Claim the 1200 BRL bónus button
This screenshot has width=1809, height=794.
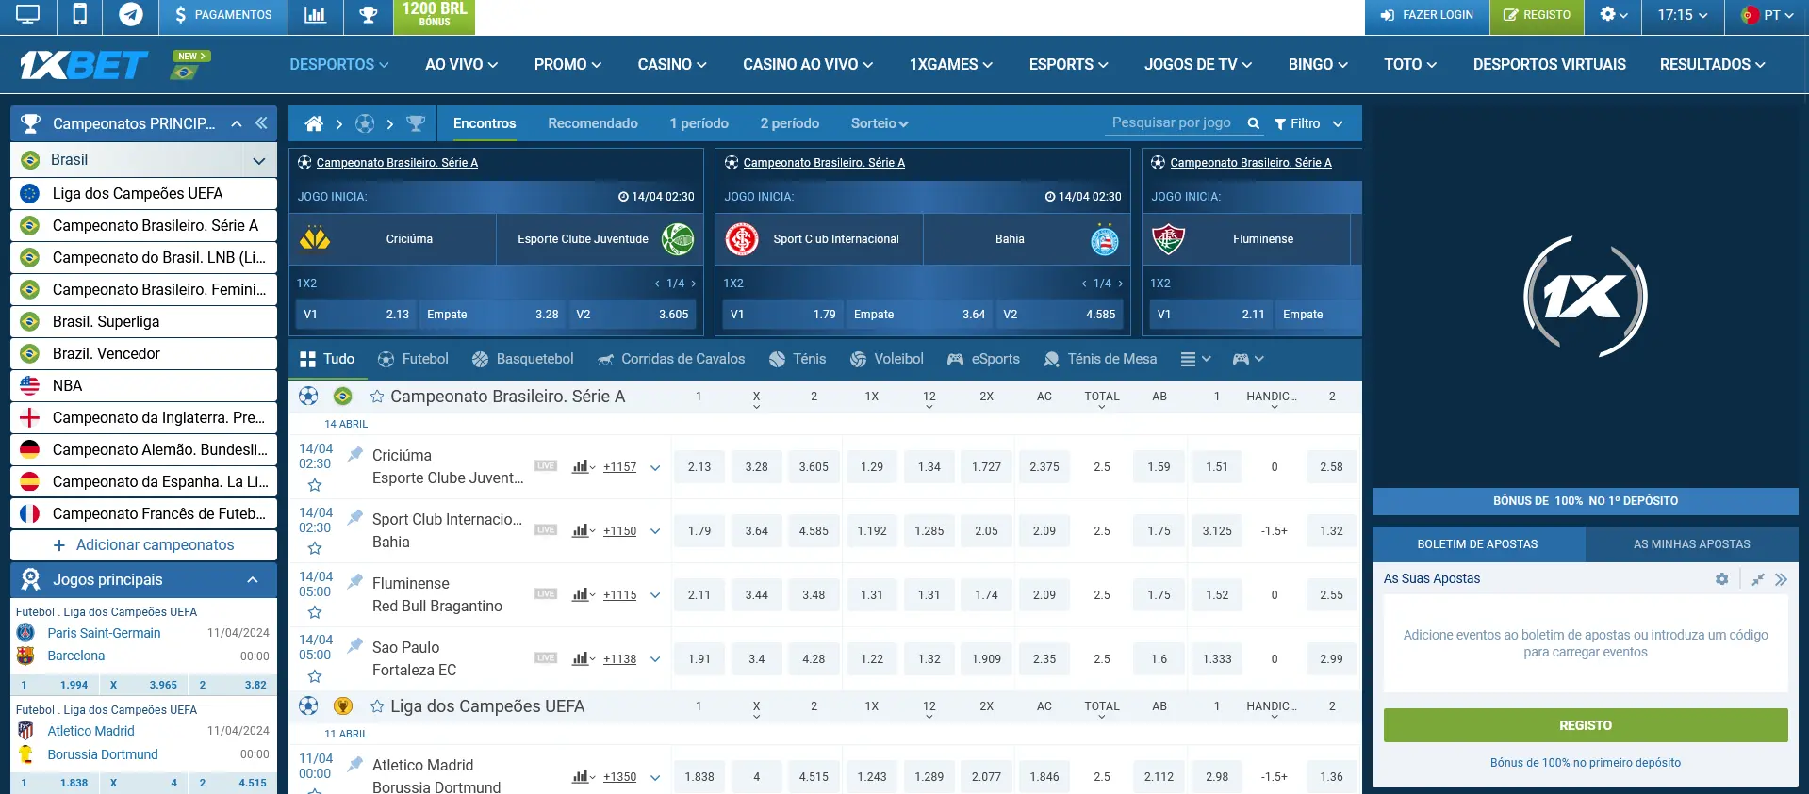tap(435, 15)
